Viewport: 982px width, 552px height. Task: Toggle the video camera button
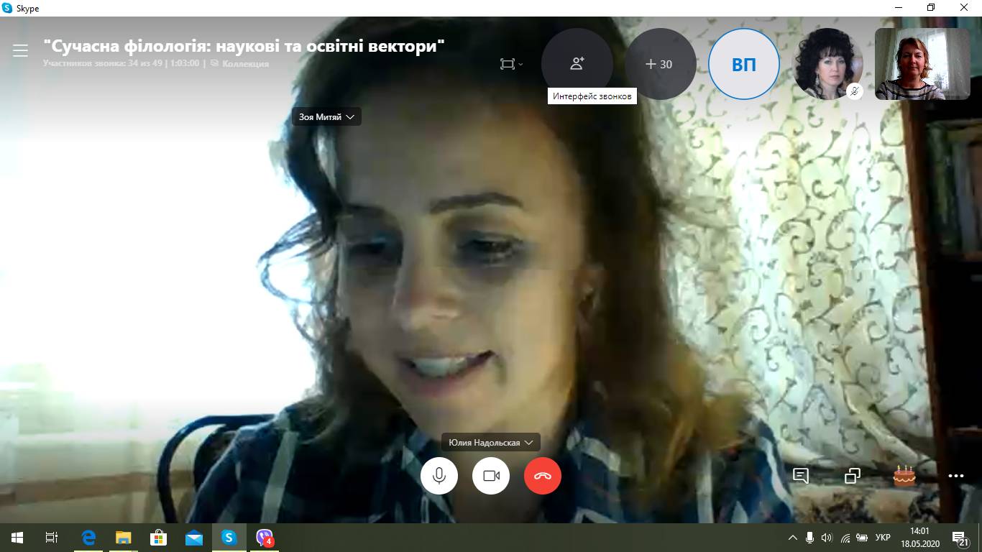click(491, 476)
